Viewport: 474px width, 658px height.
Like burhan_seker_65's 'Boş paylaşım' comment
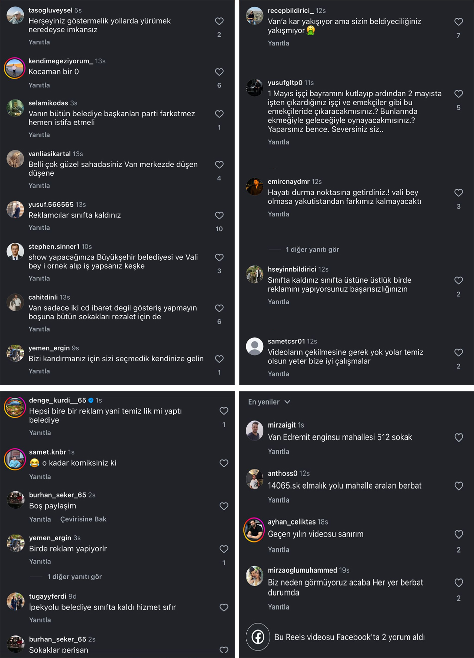pyautogui.click(x=223, y=506)
